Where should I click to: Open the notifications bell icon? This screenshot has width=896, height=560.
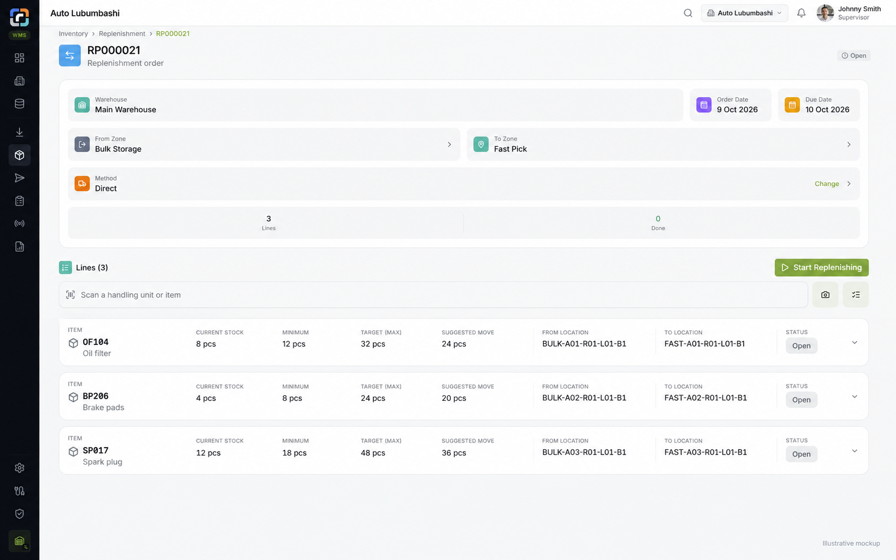click(801, 13)
